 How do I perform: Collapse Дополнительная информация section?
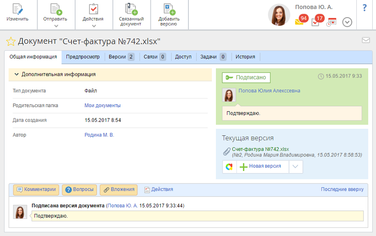point(17,75)
